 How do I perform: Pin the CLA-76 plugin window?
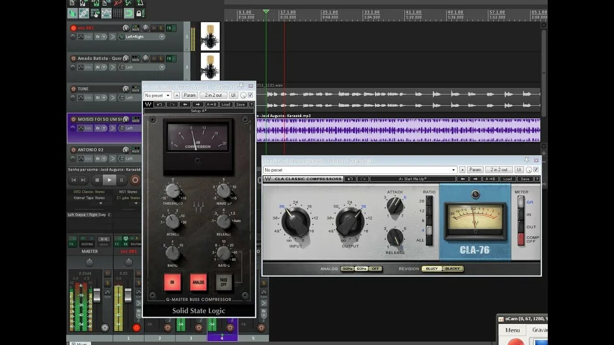click(x=527, y=160)
